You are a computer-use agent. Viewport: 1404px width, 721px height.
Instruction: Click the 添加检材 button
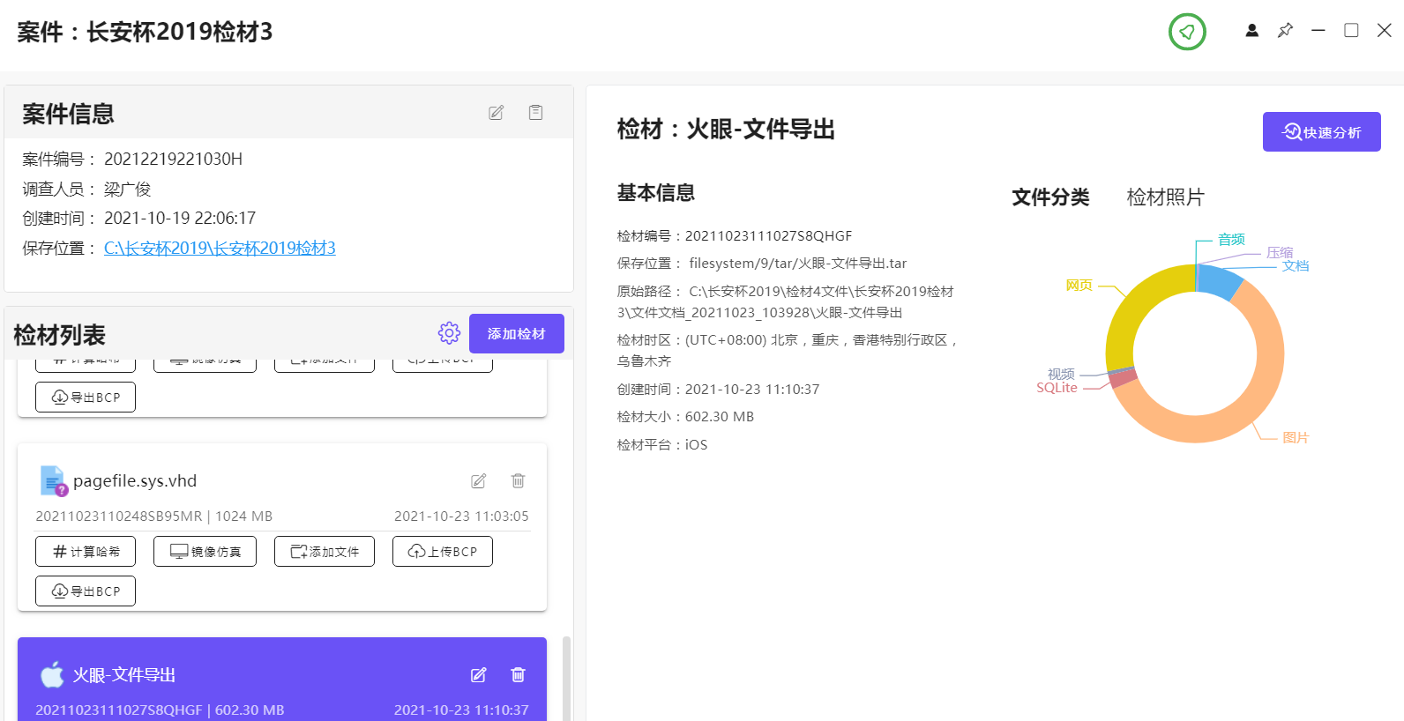(517, 333)
